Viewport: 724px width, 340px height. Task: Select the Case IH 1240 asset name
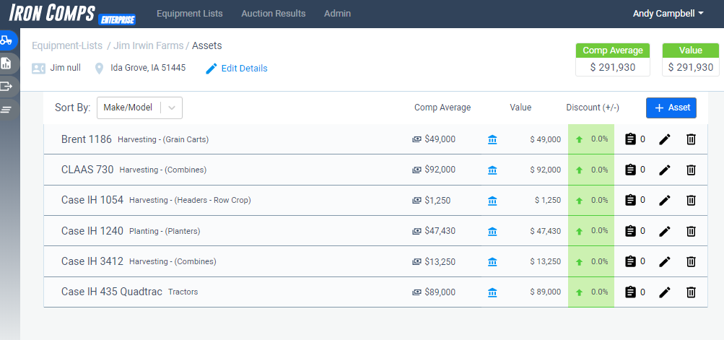tap(92, 230)
